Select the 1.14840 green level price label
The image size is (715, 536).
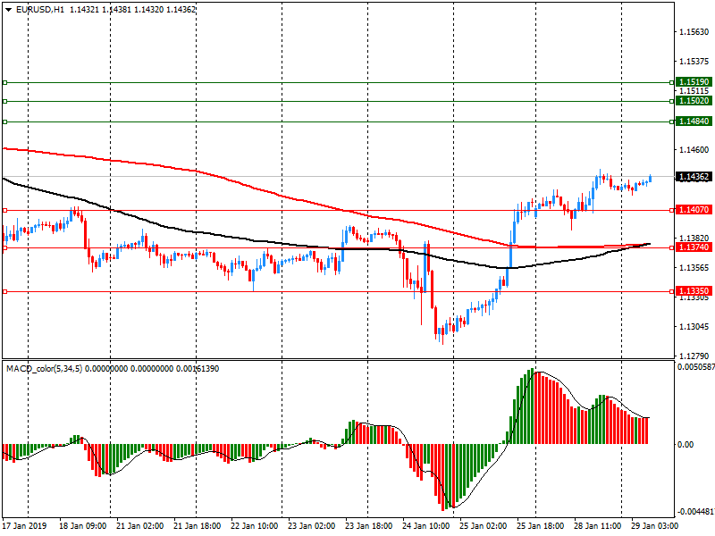(694, 121)
